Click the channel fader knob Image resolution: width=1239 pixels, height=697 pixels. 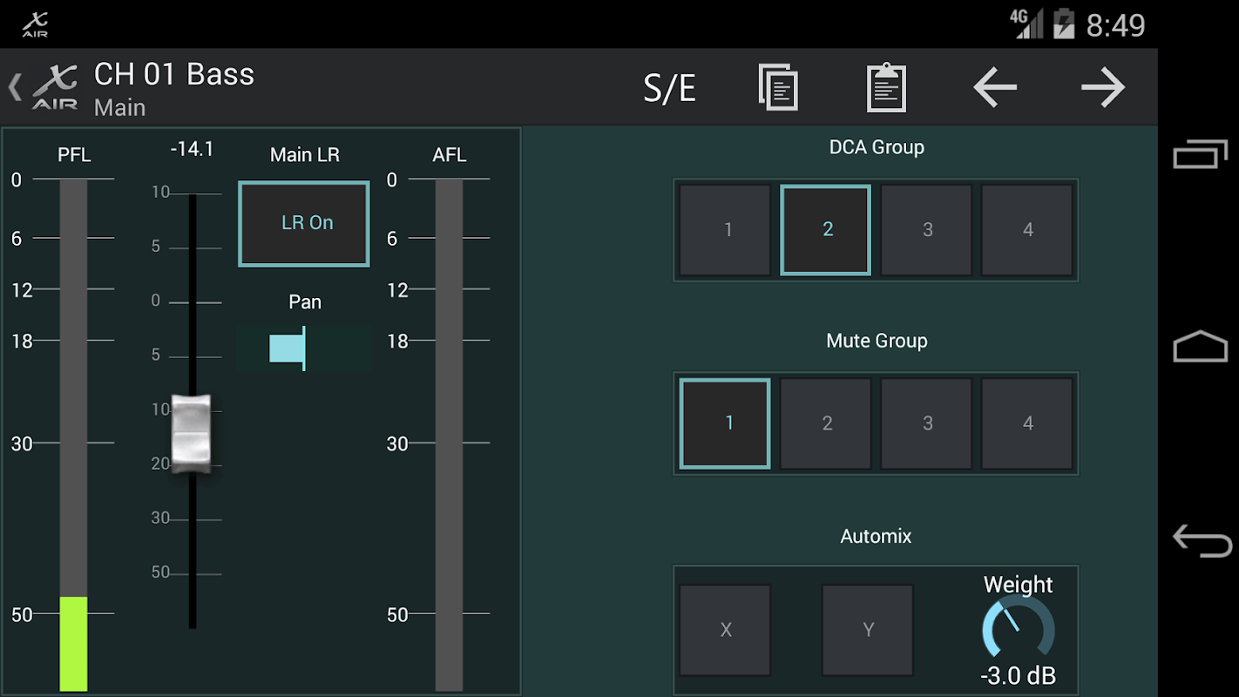pos(192,434)
